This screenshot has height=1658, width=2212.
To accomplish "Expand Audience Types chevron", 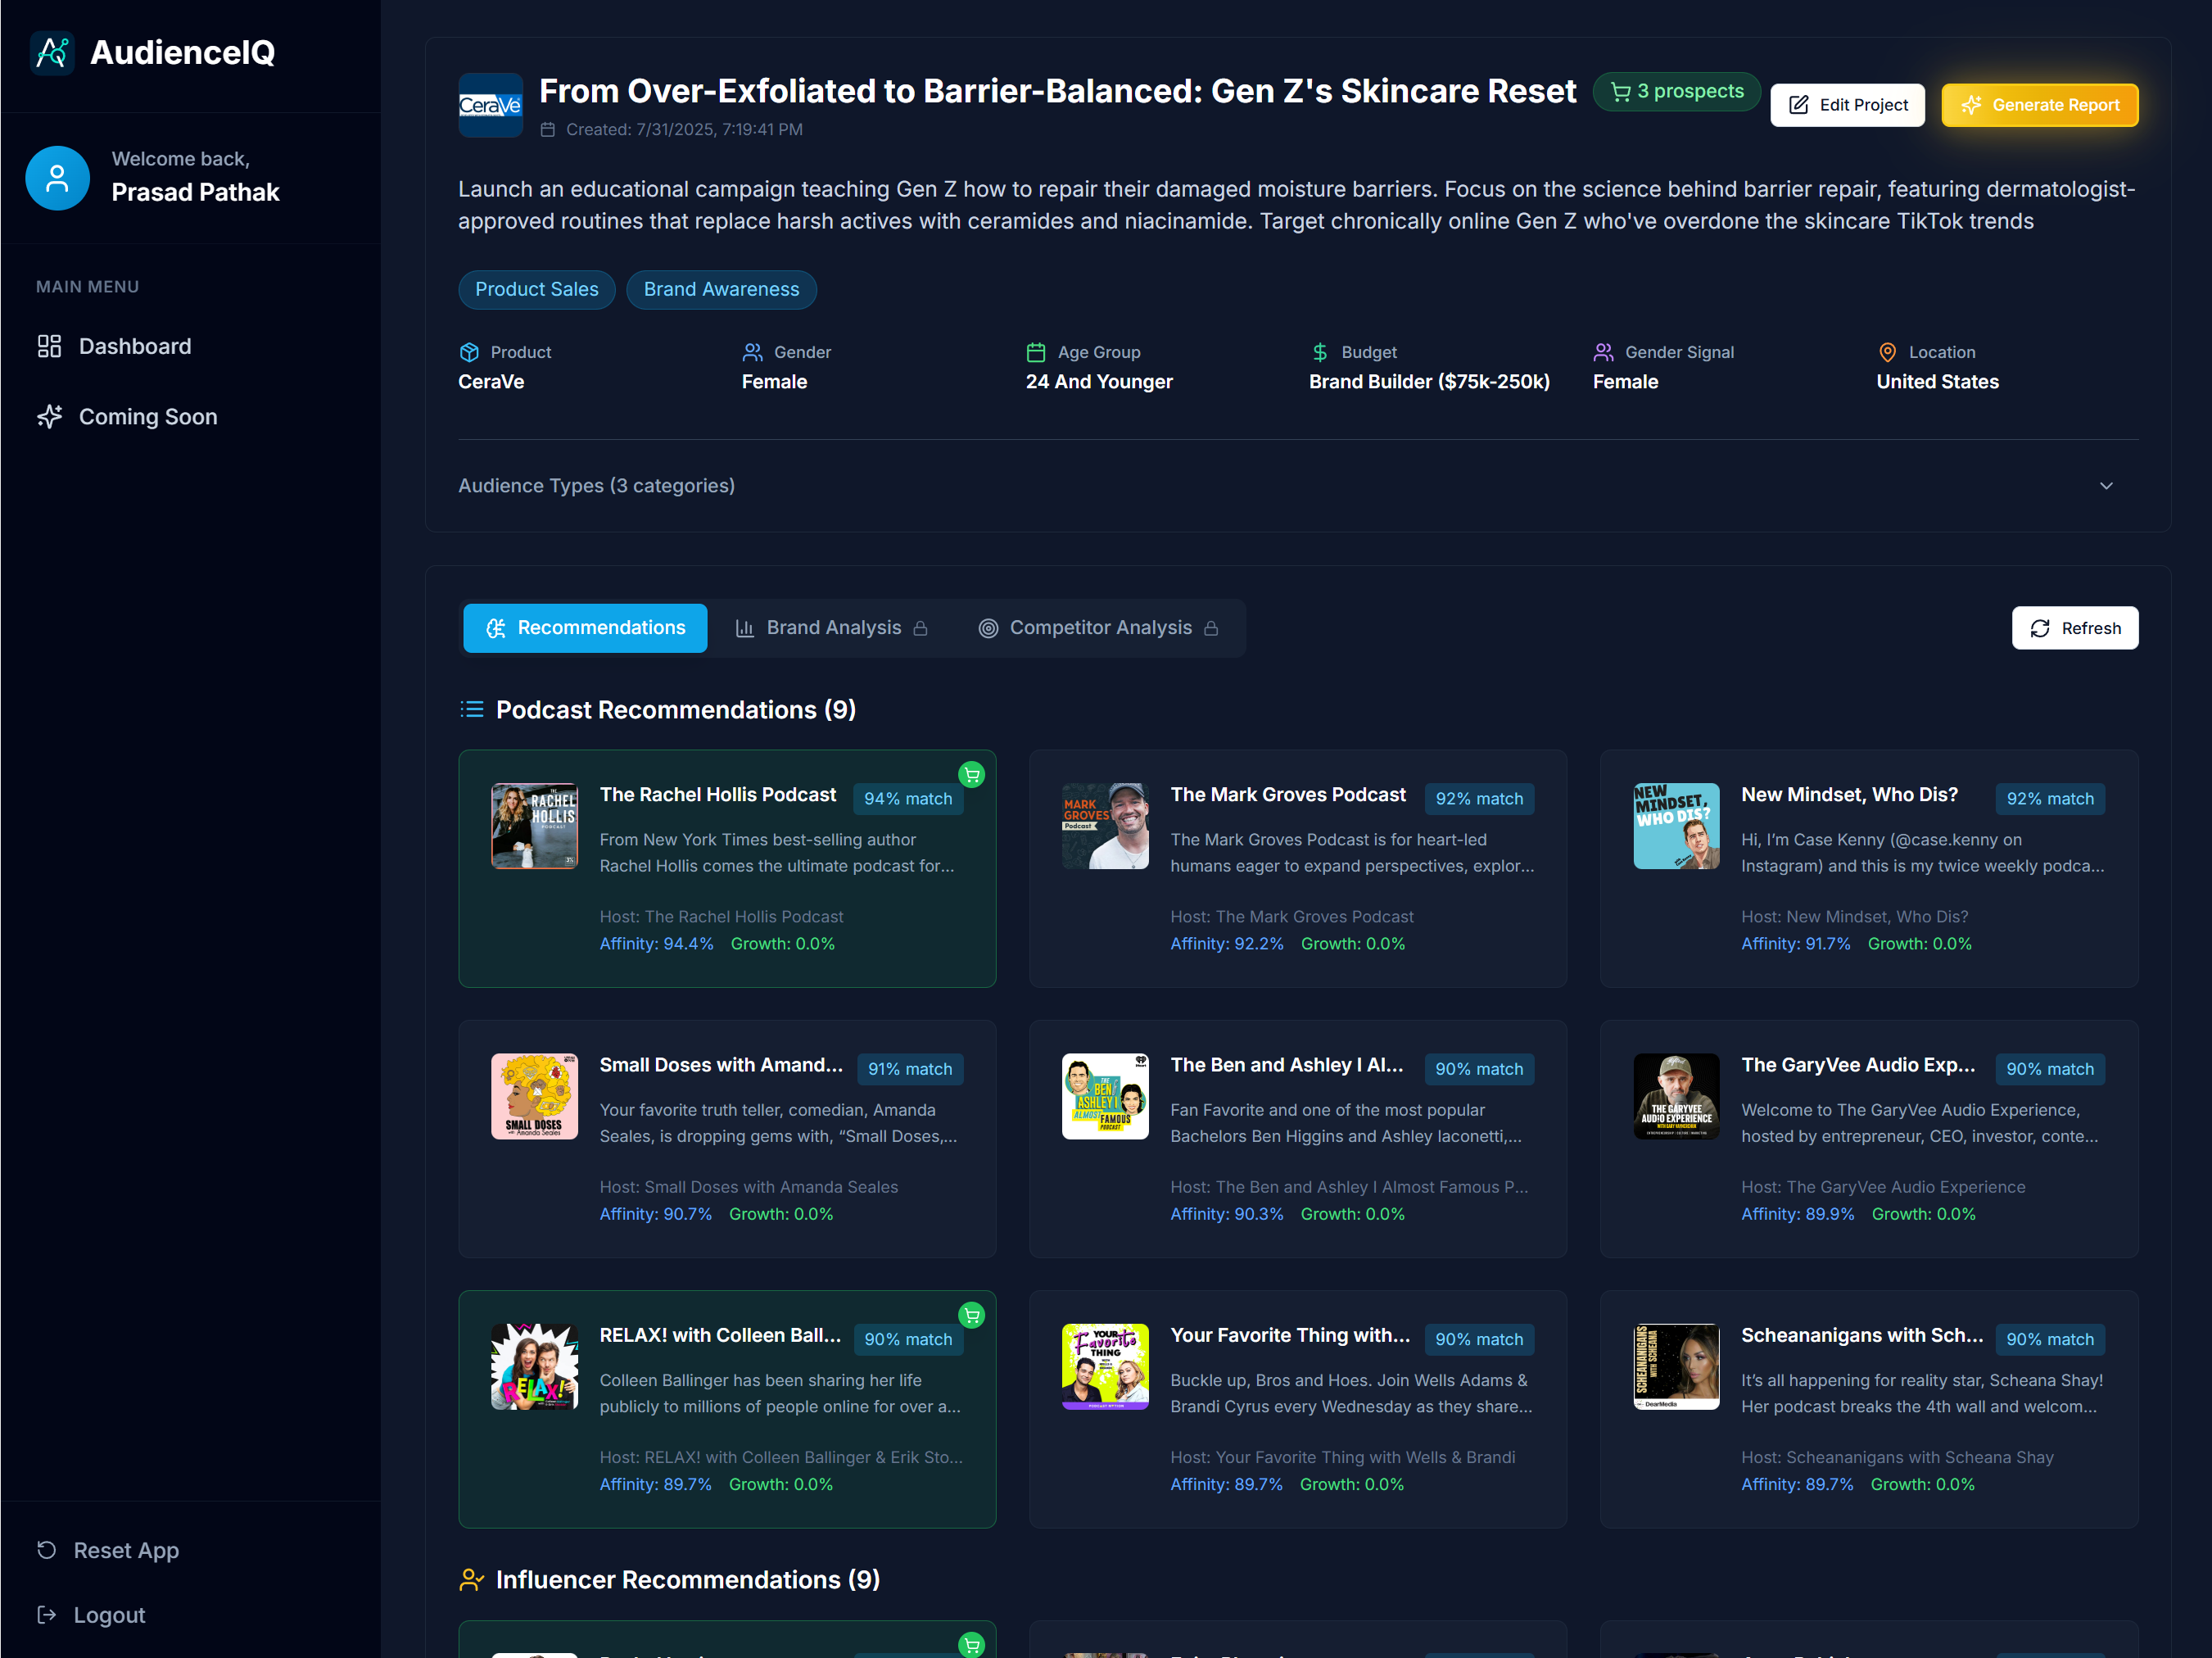I will click(x=2106, y=486).
